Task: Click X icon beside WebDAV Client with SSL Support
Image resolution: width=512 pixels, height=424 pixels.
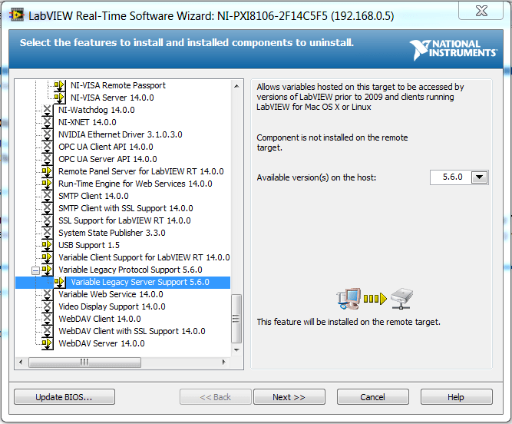Action: click(48, 332)
